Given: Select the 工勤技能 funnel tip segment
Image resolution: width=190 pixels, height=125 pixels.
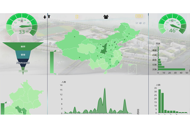Looking at the screenshot, I should pyautogui.click(x=23, y=71).
